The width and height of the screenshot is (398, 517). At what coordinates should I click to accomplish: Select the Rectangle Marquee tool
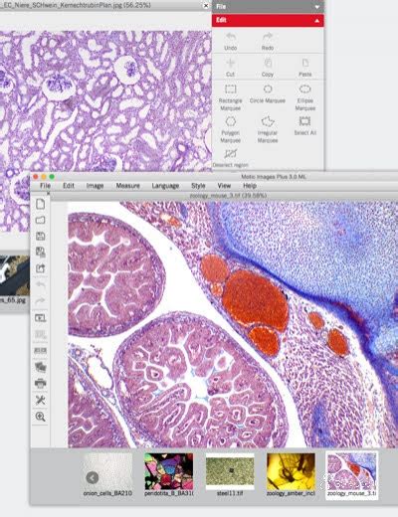pyautogui.click(x=231, y=97)
